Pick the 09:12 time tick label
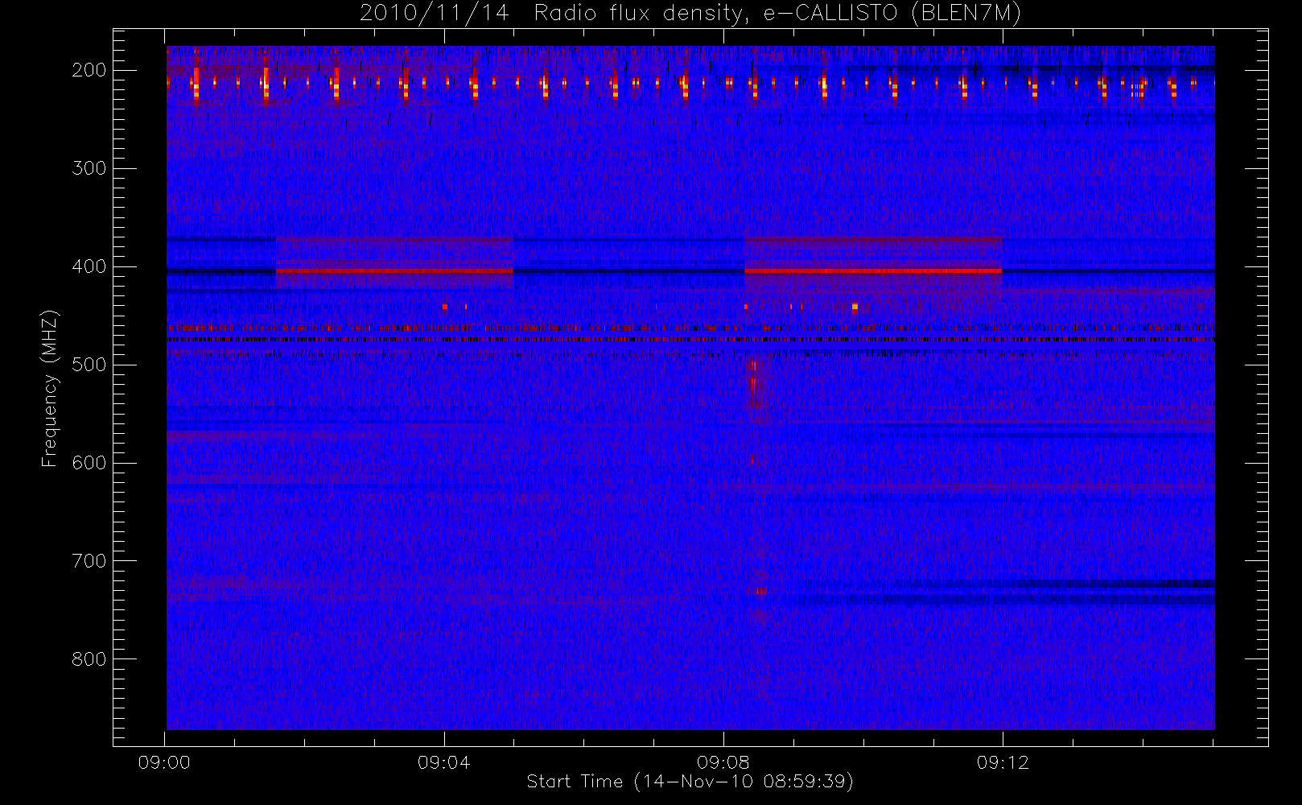Image resolution: width=1302 pixels, height=805 pixels. [1002, 762]
